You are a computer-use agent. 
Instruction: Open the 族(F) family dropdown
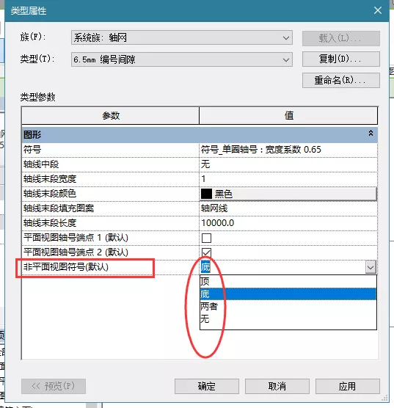click(x=182, y=37)
